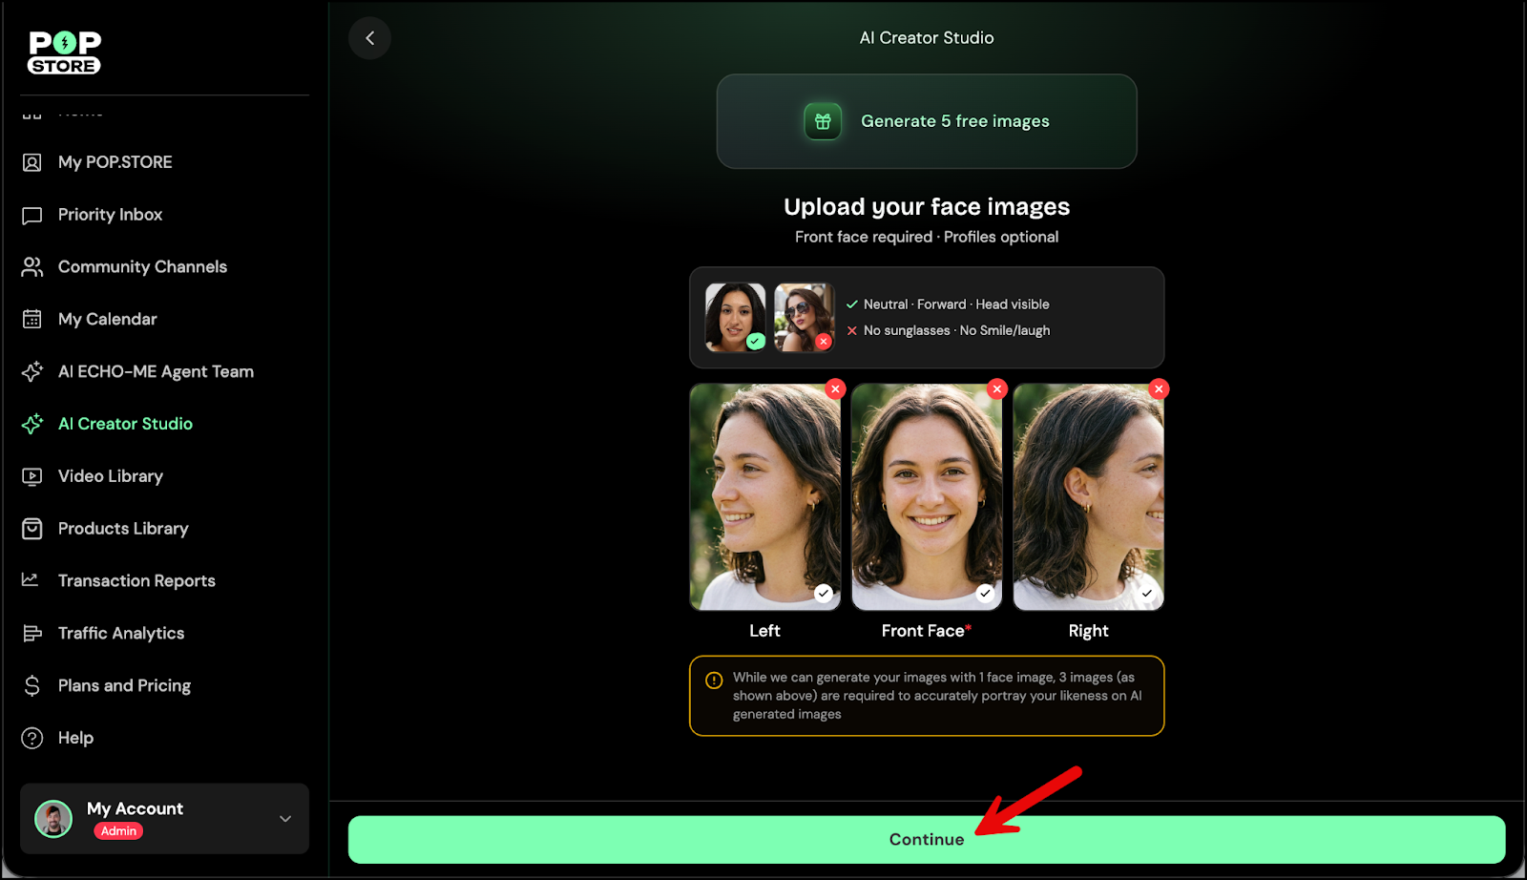This screenshot has height=880, width=1527.
Task: Toggle checkmark on Right face photo
Action: click(1146, 593)
